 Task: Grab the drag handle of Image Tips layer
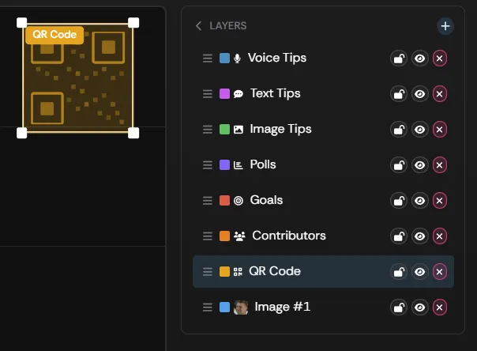(208, 130)
